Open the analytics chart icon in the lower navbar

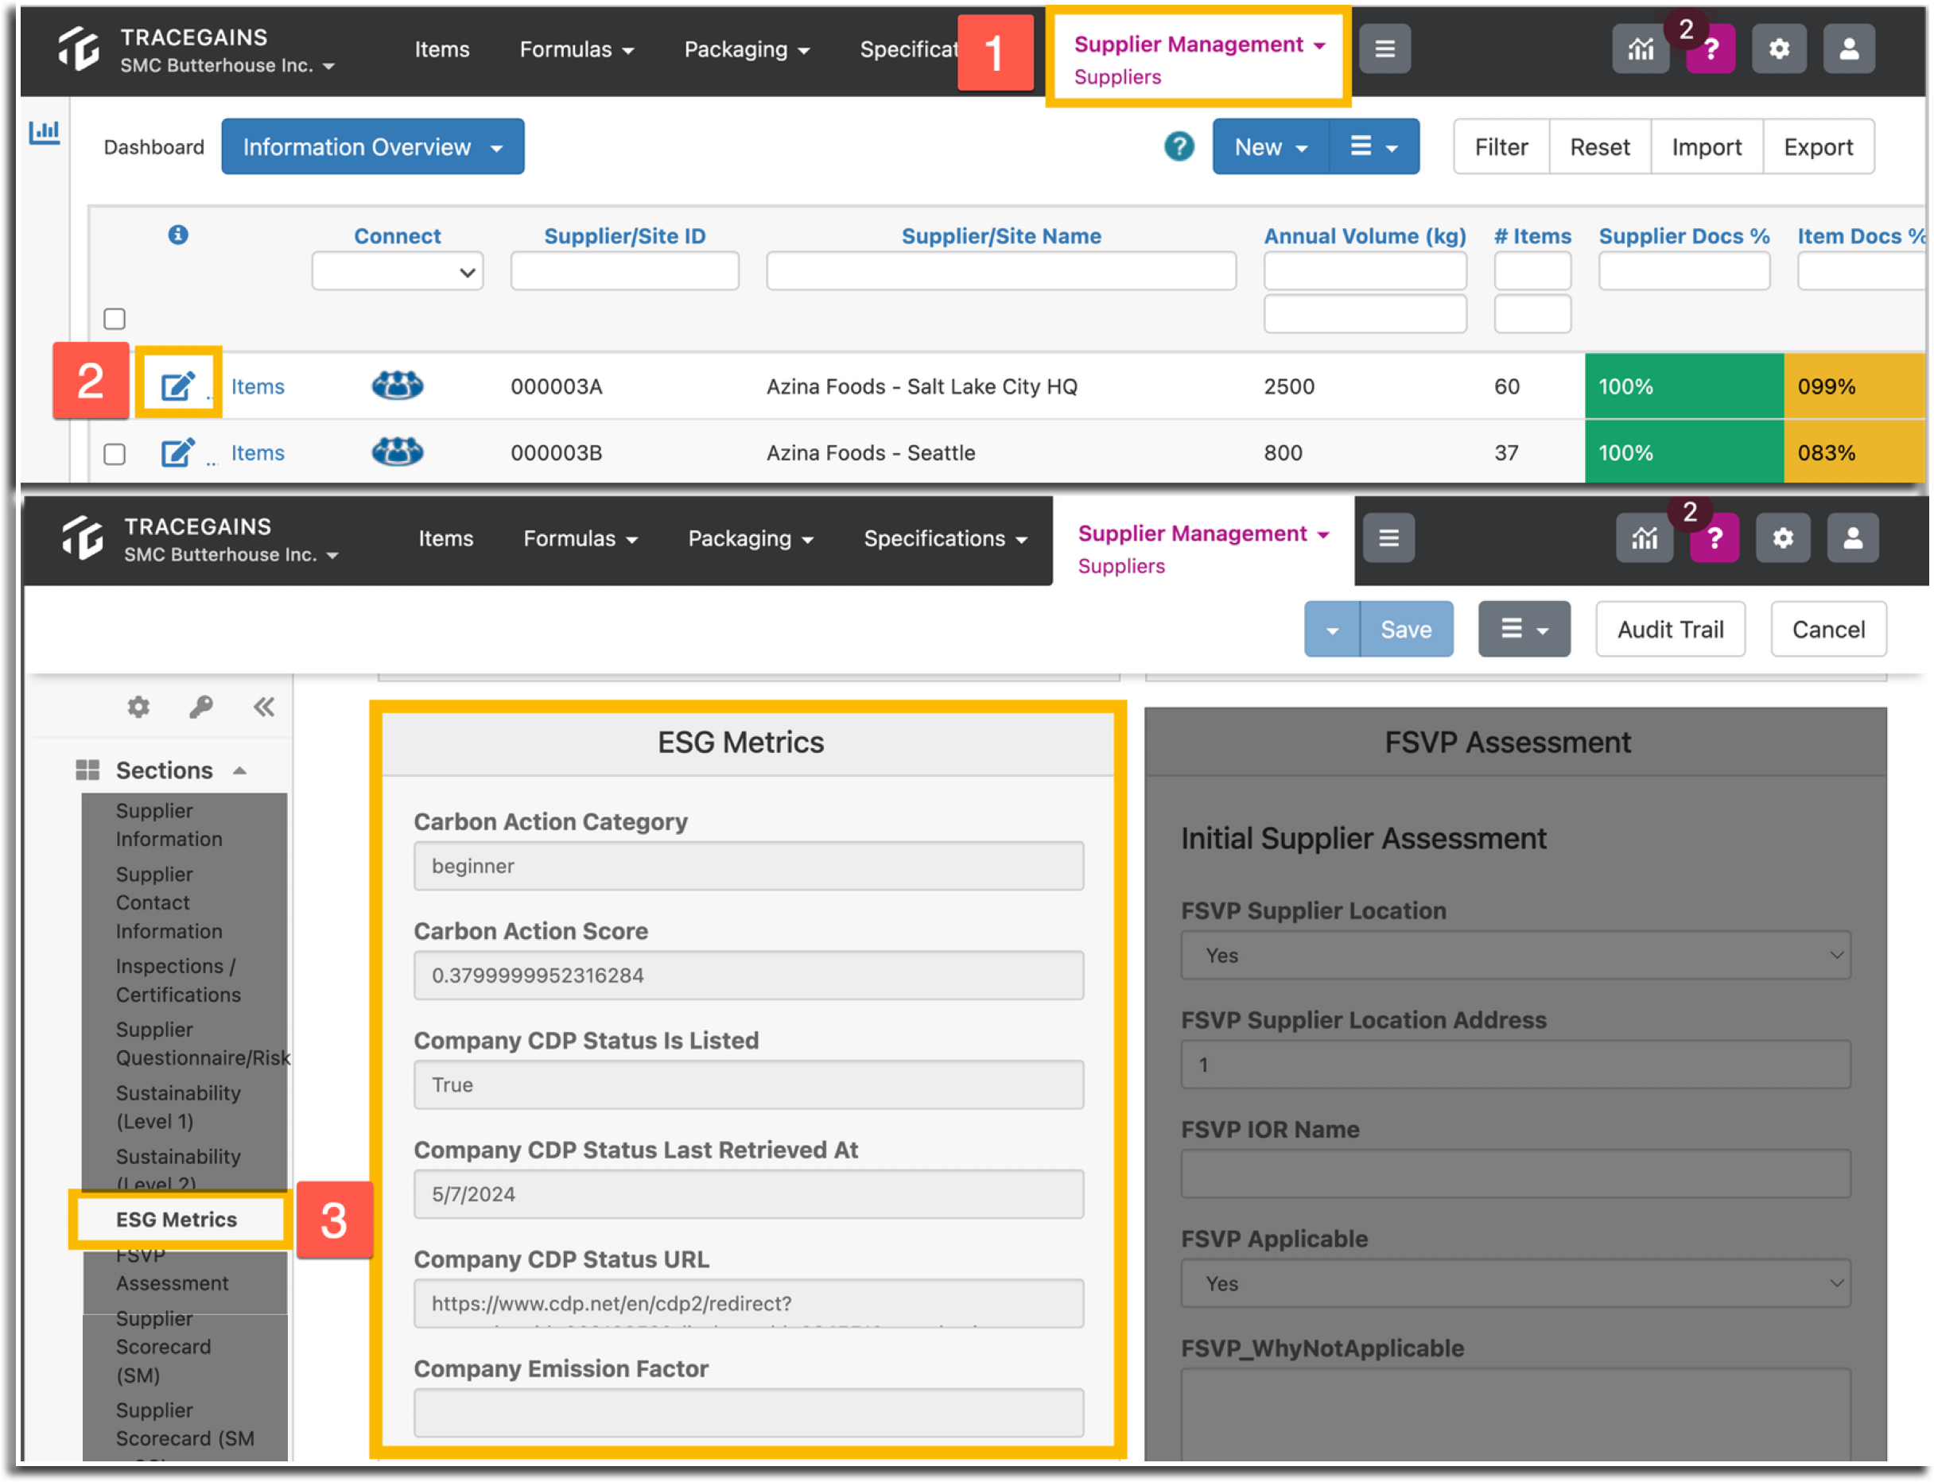pos(1644,538)
